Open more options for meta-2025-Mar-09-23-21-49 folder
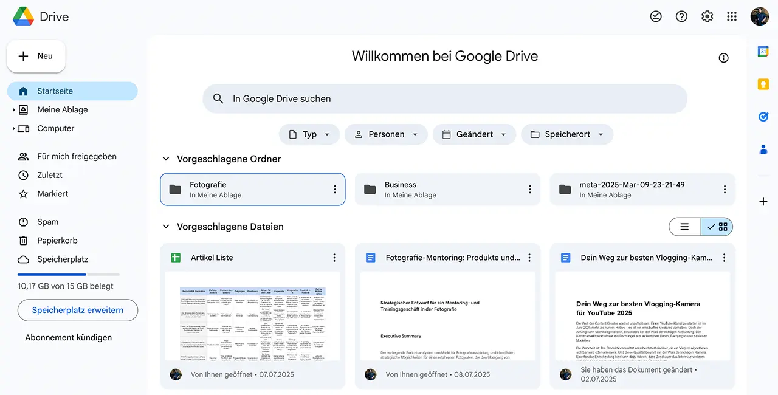The height and width of the screenshot is (395, 778). point(725,190)
